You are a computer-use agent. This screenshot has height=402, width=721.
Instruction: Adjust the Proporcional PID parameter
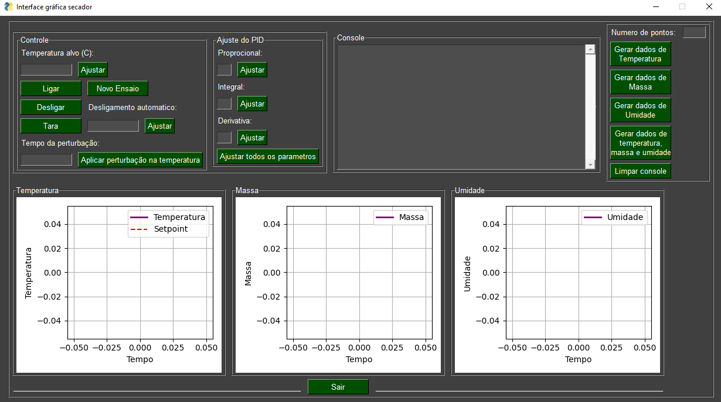(x=251, y=69)
